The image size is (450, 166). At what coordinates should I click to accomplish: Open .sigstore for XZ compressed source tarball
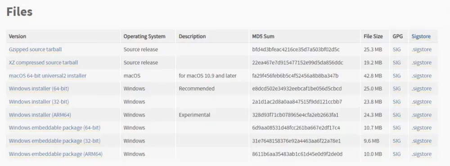[x=422, y=63]
